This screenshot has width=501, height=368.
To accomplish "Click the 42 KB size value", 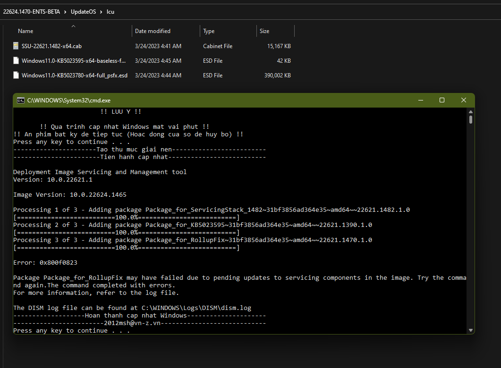I will tap(284, 61).
